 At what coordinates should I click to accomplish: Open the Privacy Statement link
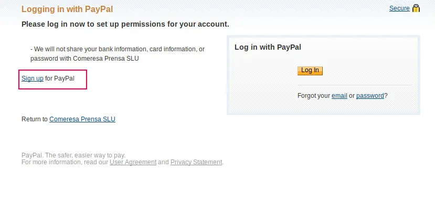196,162
